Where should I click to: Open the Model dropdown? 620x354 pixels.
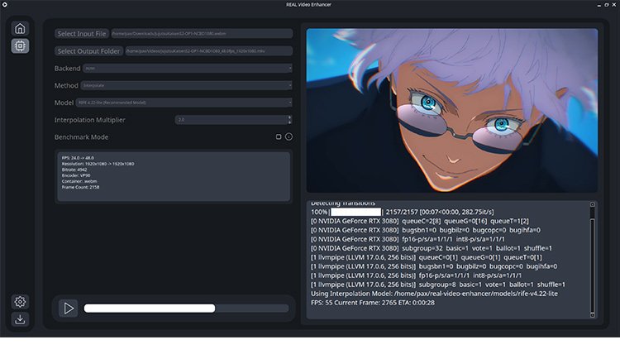pos(184,103)
